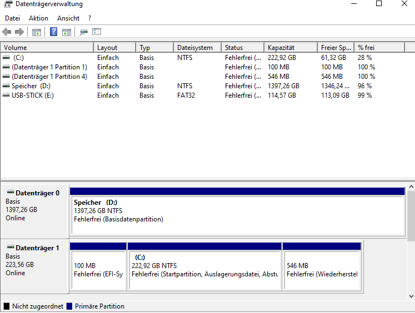Open the Aktion menu
This screenshot has height=313, width=415.
coord(39,18)
